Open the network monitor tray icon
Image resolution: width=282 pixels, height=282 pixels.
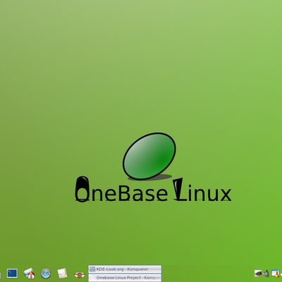pos(258,274)
